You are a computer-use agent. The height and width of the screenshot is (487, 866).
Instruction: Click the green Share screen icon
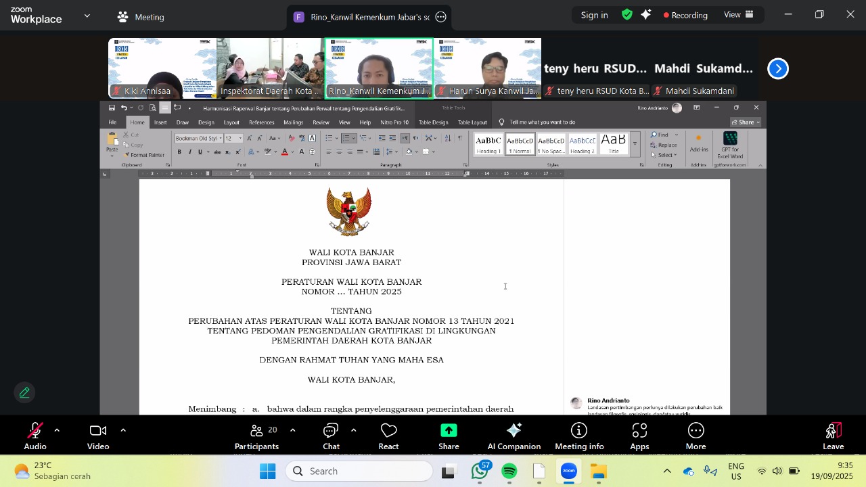[449, 431]
